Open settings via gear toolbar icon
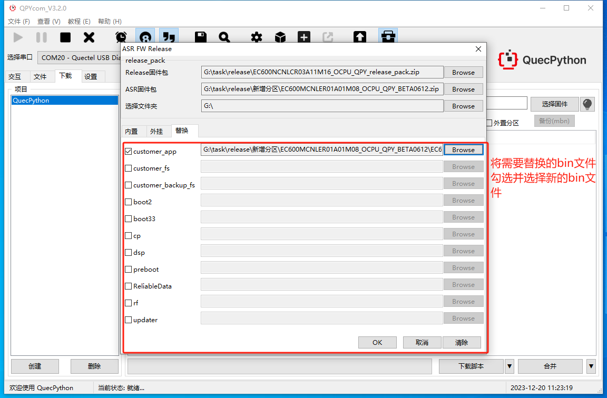The height and width of the screenshot is (398, 607). (x=256, y=37)
